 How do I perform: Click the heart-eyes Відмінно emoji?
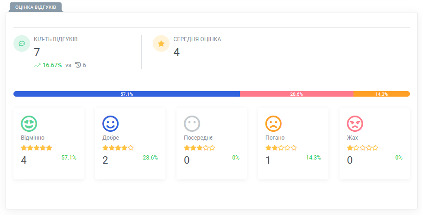click(29, 123)
